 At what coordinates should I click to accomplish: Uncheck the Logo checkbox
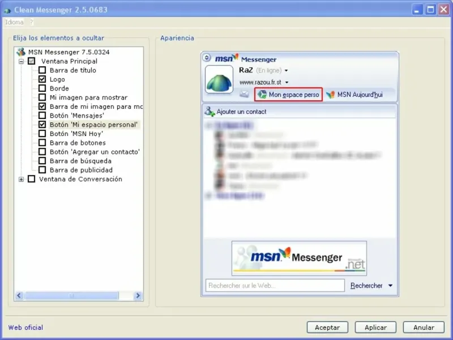coord(42,79)
